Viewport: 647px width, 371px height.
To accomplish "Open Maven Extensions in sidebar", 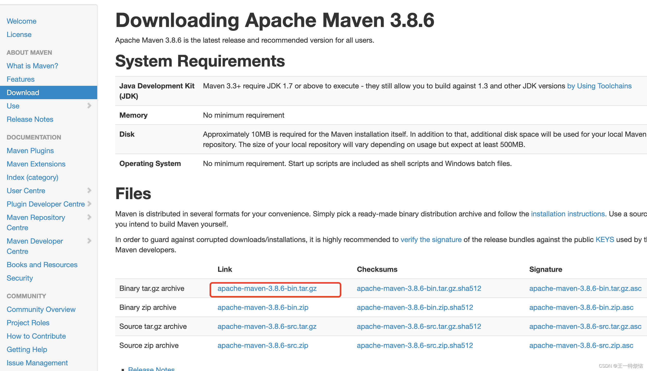I will tap(36, 164).
